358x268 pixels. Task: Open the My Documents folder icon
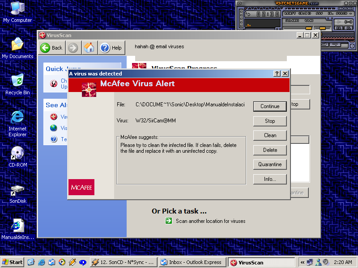(x=17, y=48)
